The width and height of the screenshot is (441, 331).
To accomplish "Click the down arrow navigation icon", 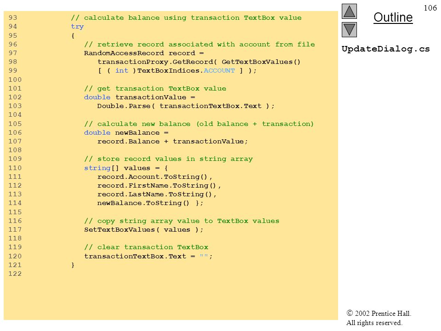I will tap(349, 29).
